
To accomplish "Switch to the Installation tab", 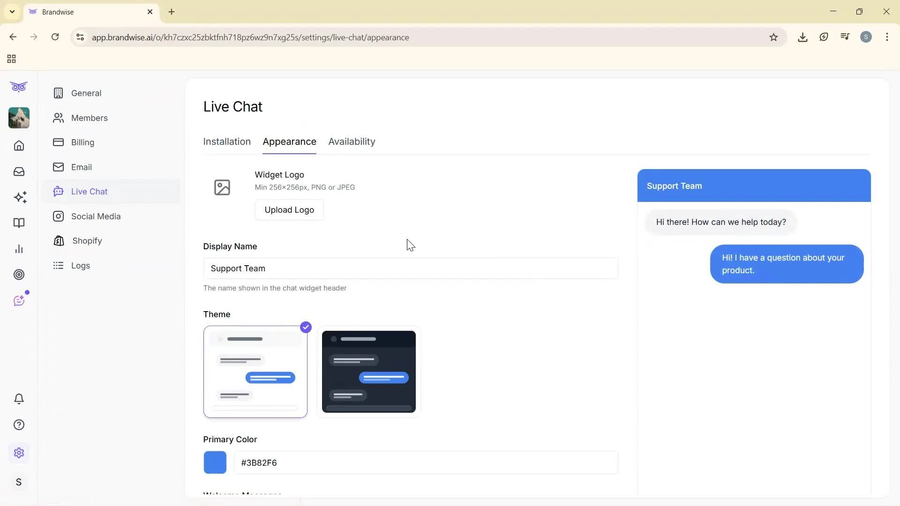I will (x=226, y=141).
